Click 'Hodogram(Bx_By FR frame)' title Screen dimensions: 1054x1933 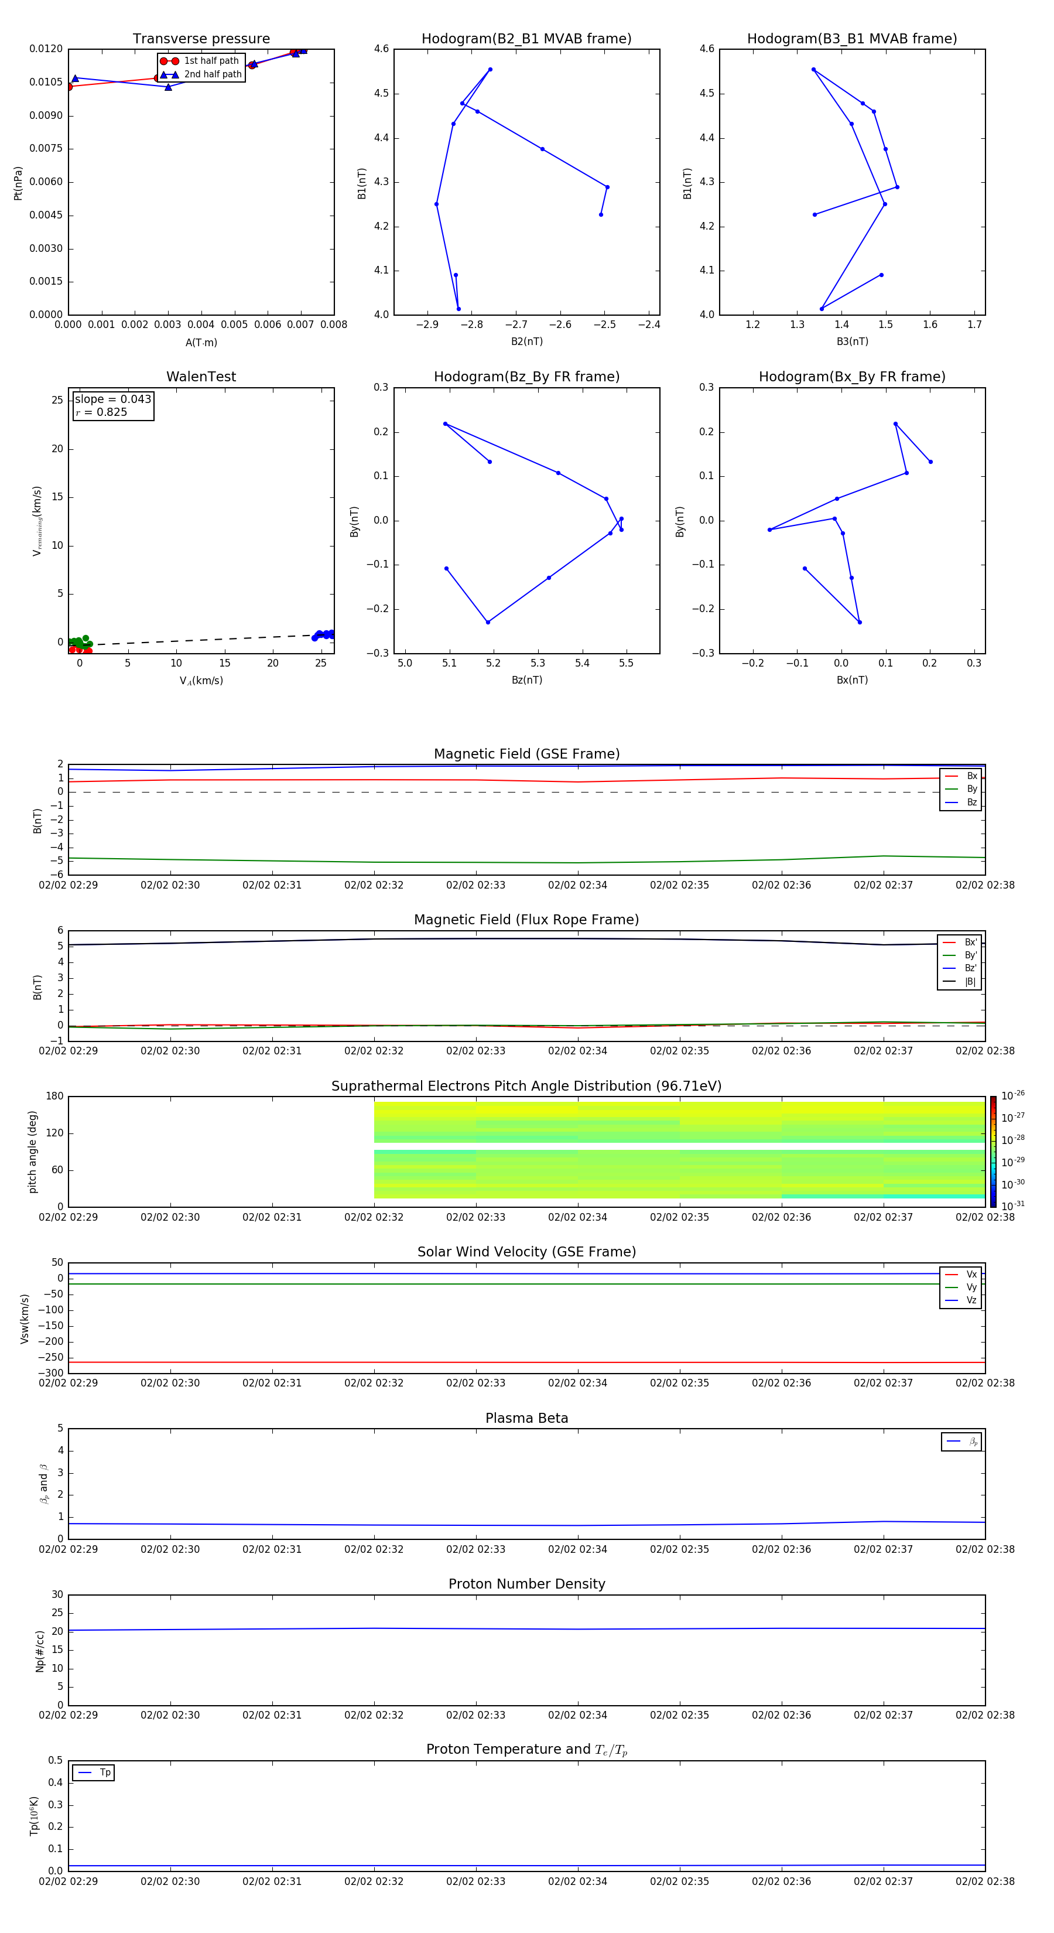(x=852, y=377)
